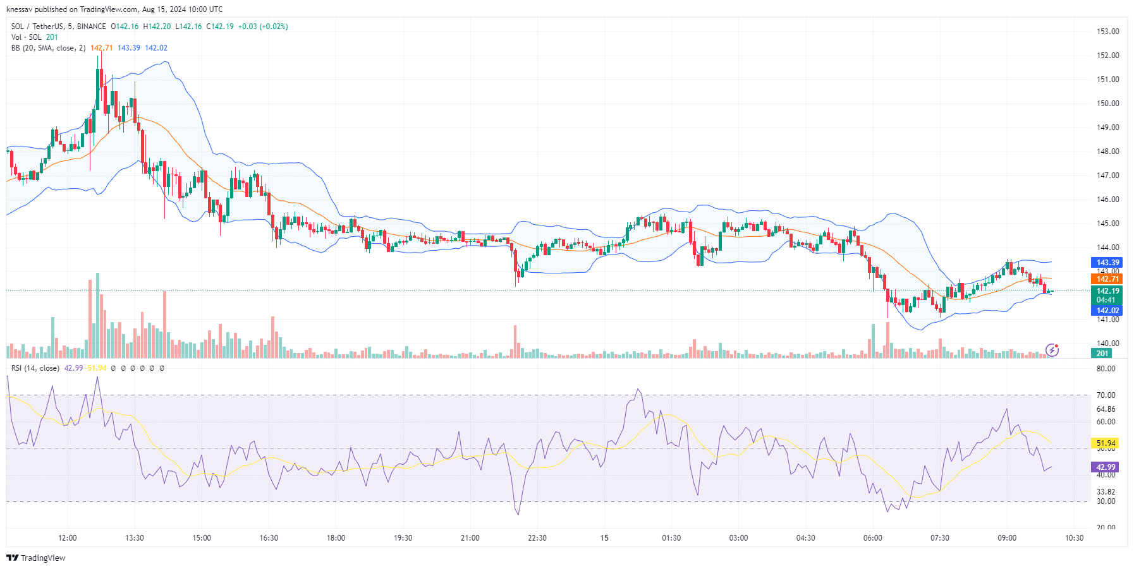Image resolution: width=1134 pixels, height=569 pixels.
Task: Click the open value O142.16
Action: pyautogui.click(x=125, y=27)
